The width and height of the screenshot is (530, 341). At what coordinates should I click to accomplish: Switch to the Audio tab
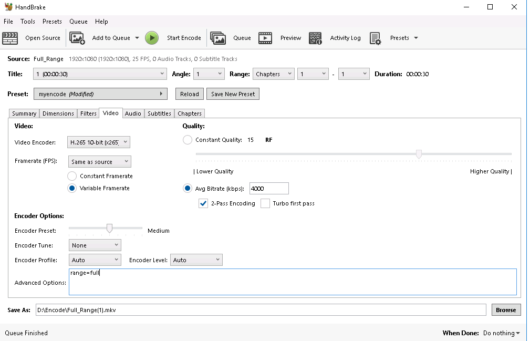133,113
